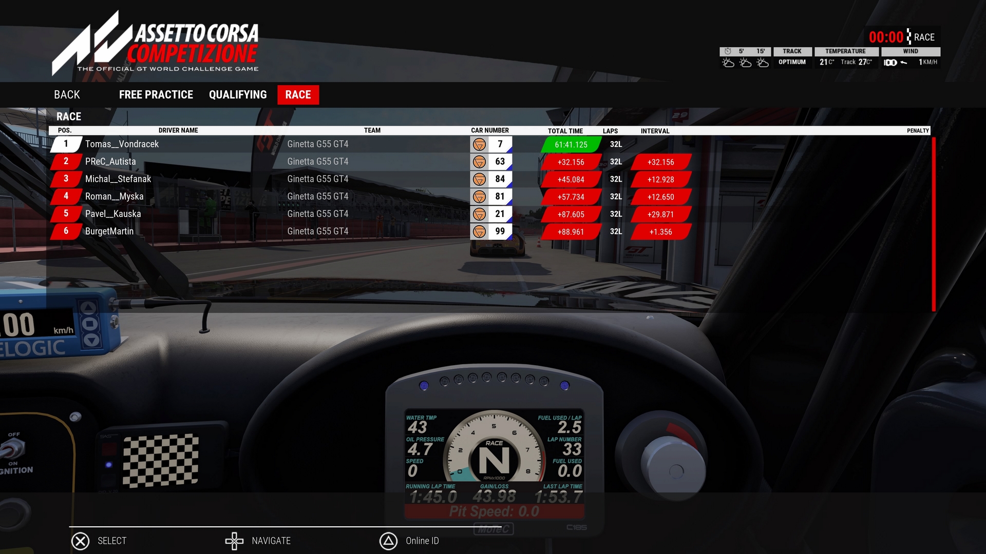This screenshot has width=986, height=554.
Task: Click the first weather forecast icon
Action: point(728,63)
